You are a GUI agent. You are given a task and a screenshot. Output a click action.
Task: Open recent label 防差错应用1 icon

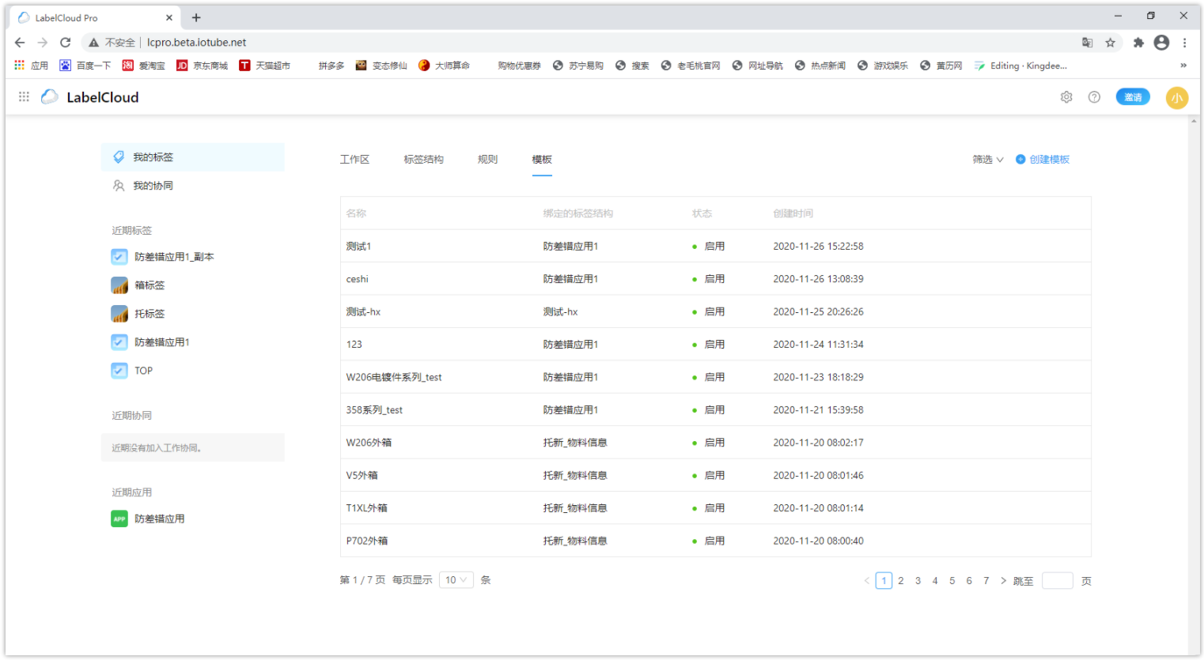119,342
